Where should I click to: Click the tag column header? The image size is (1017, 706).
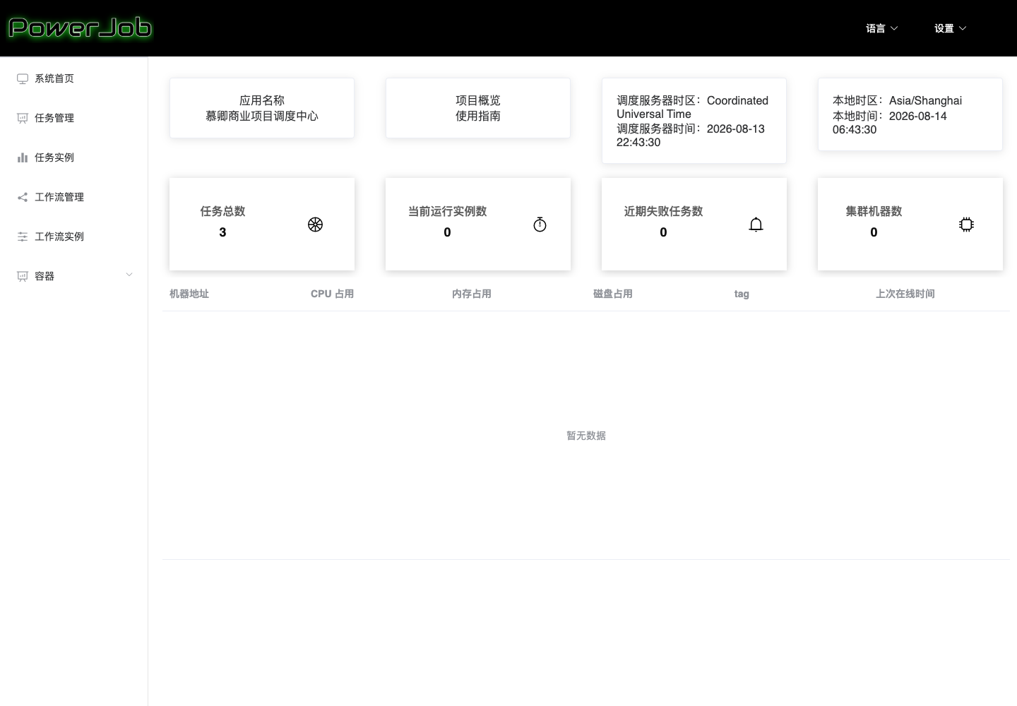pyautogui.click(x=742, y=294)
